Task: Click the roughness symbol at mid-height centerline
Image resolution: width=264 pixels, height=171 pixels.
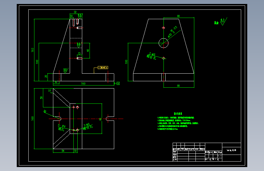Action: click(x=79, y=45)
